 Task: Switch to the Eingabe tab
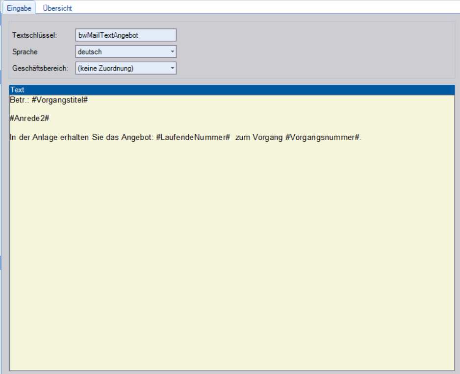click(x=19, y=8)
